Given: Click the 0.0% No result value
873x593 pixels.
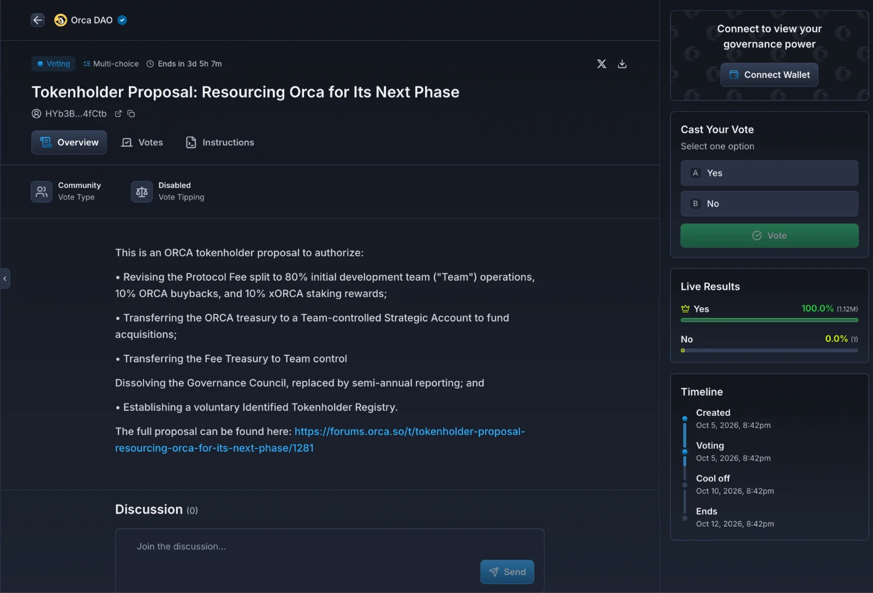Looking at the screenshot, I should click(836, 339).
